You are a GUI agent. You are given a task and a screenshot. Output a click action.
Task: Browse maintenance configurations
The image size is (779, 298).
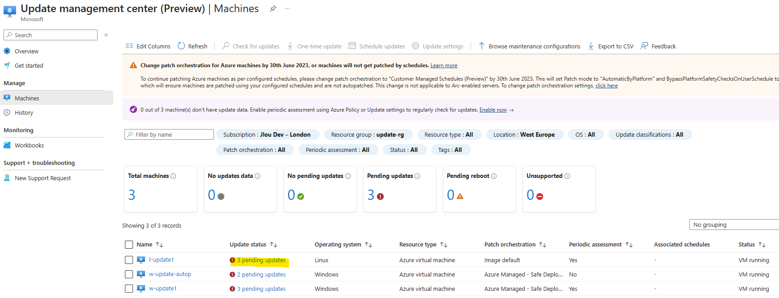point(529,46)
